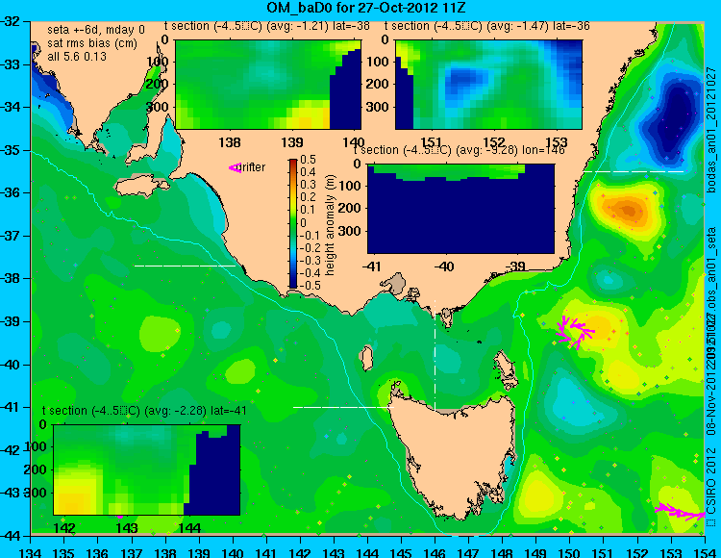Open the lat=-36 temperature section inset

pyautogui.click(x=488, y=85)
